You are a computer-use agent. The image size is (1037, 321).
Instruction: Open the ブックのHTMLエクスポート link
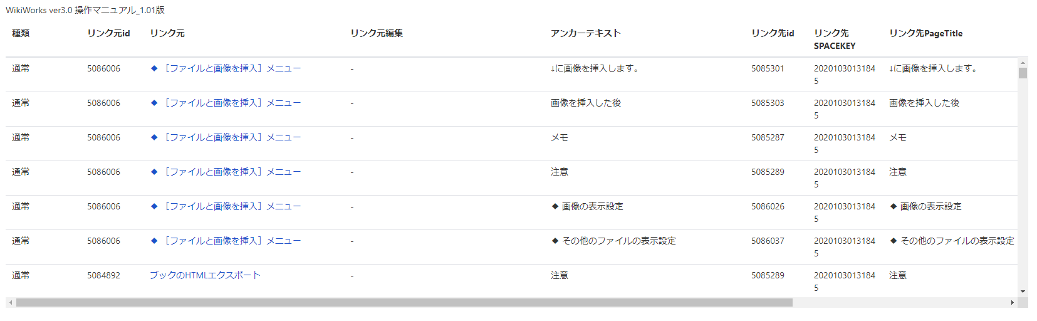[x=205, y=275]
